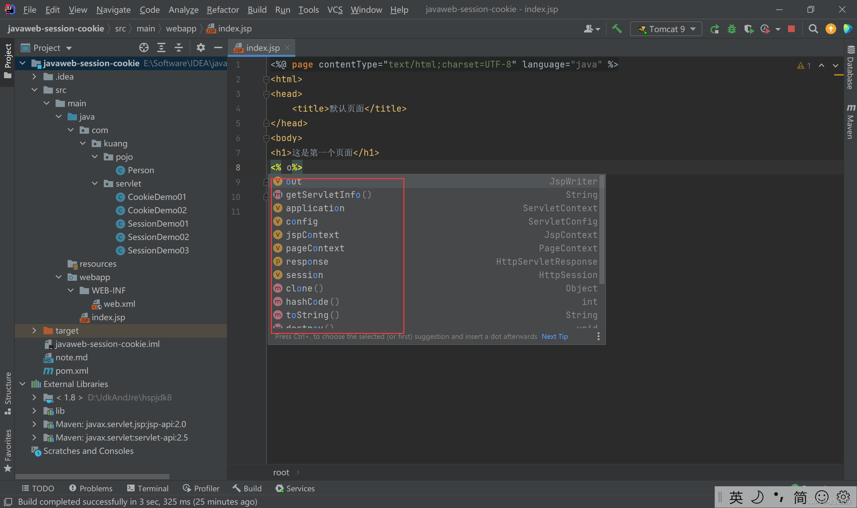Click the tool window quick-access status icon
The width and height of the screenshot is (857, 508).
8,502
